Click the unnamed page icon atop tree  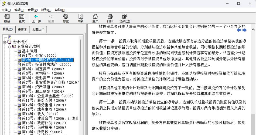[x=10, y=38]
